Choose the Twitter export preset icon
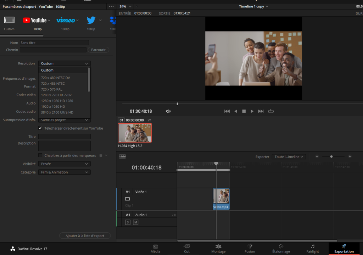 (x=91, y=20)
